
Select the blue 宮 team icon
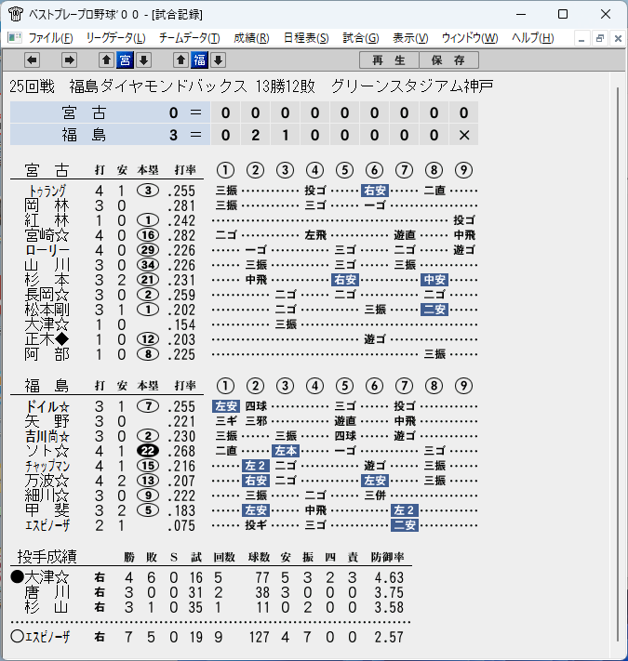pos(126,60)
